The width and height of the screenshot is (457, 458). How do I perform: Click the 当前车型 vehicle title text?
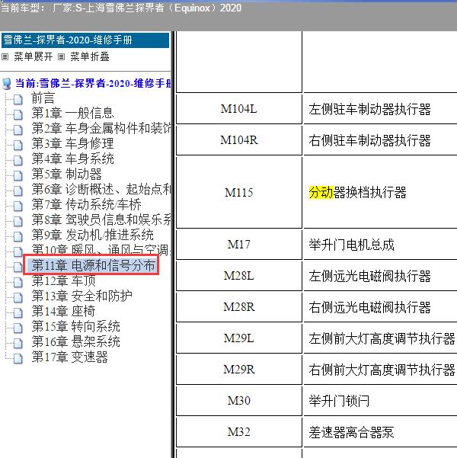(x=121, y=8)
